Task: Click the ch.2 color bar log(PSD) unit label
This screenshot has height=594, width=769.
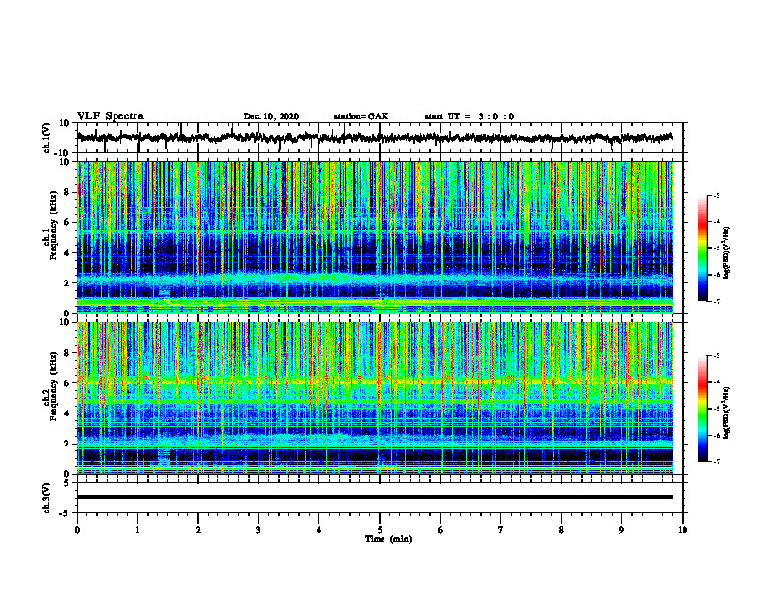Action: click(x=727, y=413)
